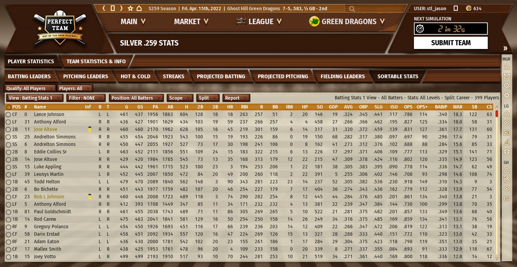Viewport: 517px width, 267px height.
Task: Select the radio button next to Todd Helton
Action: [x=8, y=182]
